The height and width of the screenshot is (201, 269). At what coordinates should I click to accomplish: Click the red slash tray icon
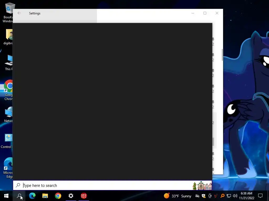pyautogui.click(x=216, y=196)
